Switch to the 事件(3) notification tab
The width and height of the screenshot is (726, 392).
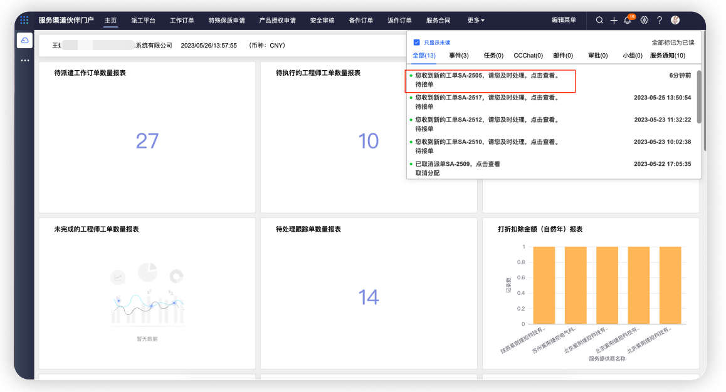[458, 56]
